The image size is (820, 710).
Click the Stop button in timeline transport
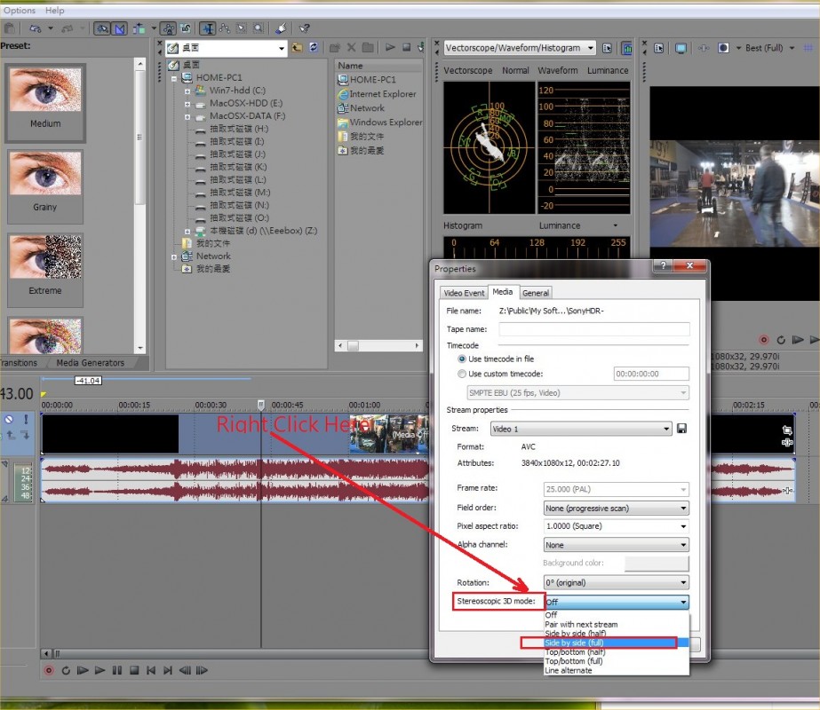click(x=134, y=671)
